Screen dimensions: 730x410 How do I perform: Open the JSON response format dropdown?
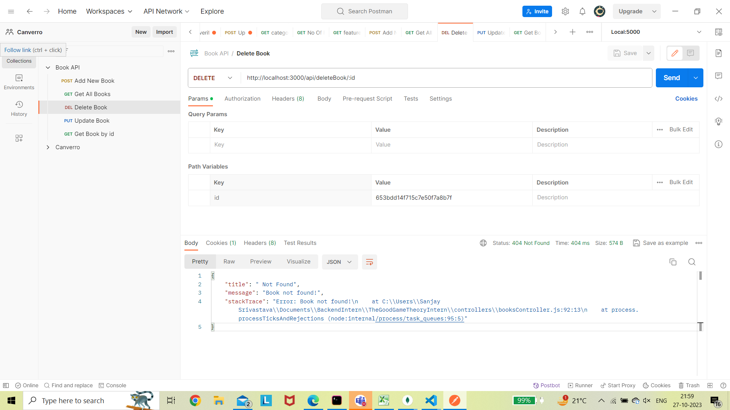coord(340,262)
